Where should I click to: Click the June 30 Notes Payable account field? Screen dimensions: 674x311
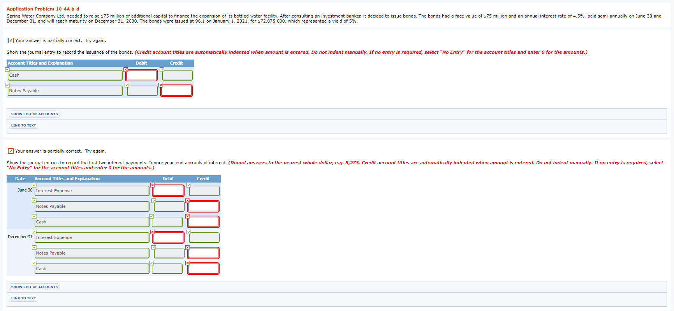92,206
